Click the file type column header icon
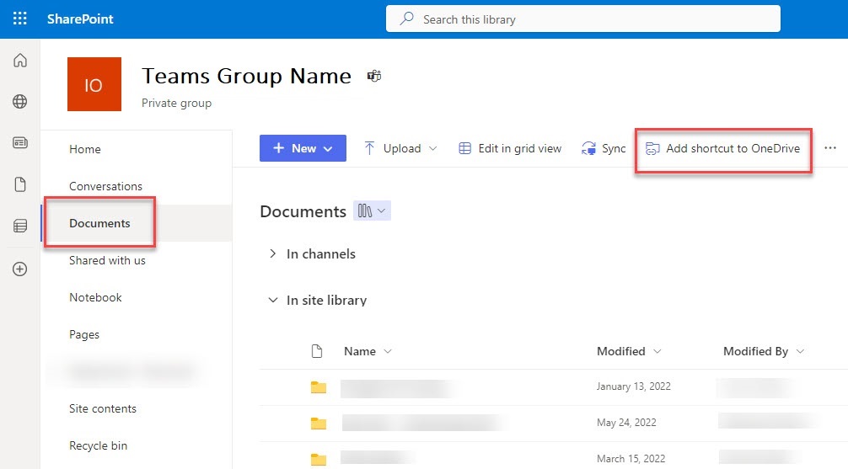 point(317,351)
